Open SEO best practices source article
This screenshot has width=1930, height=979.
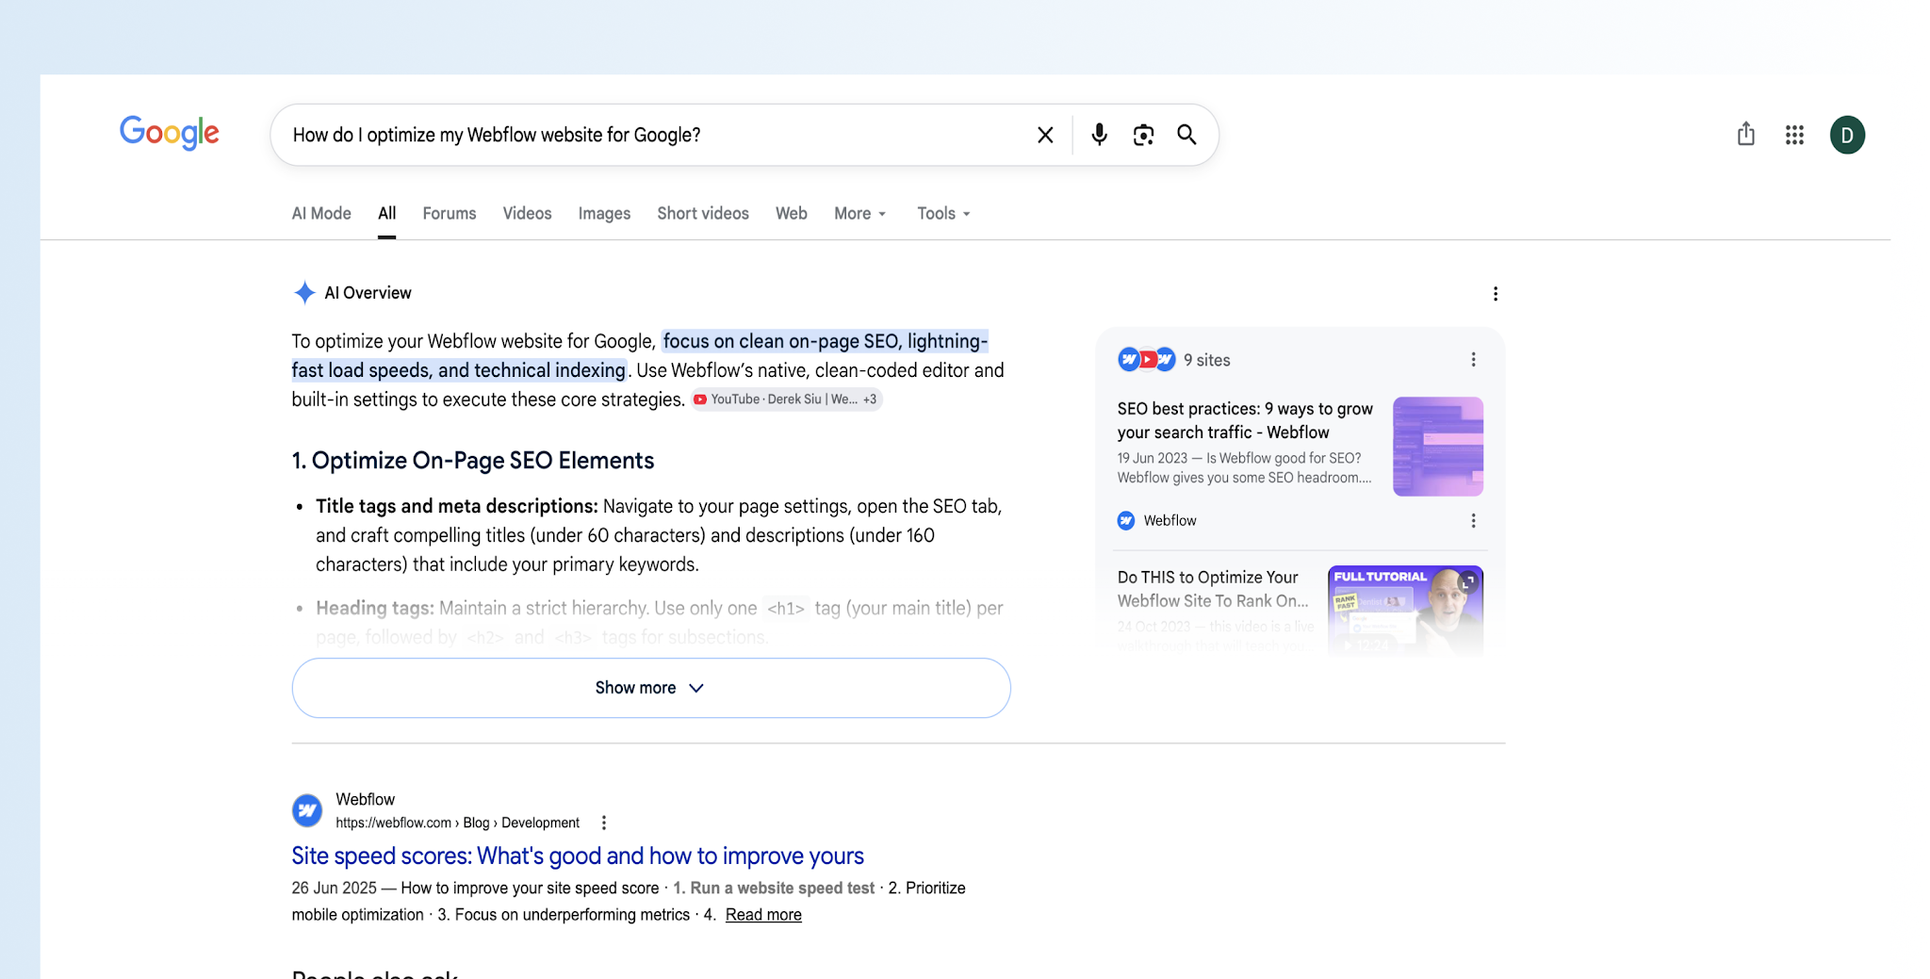coord(1245,420)
